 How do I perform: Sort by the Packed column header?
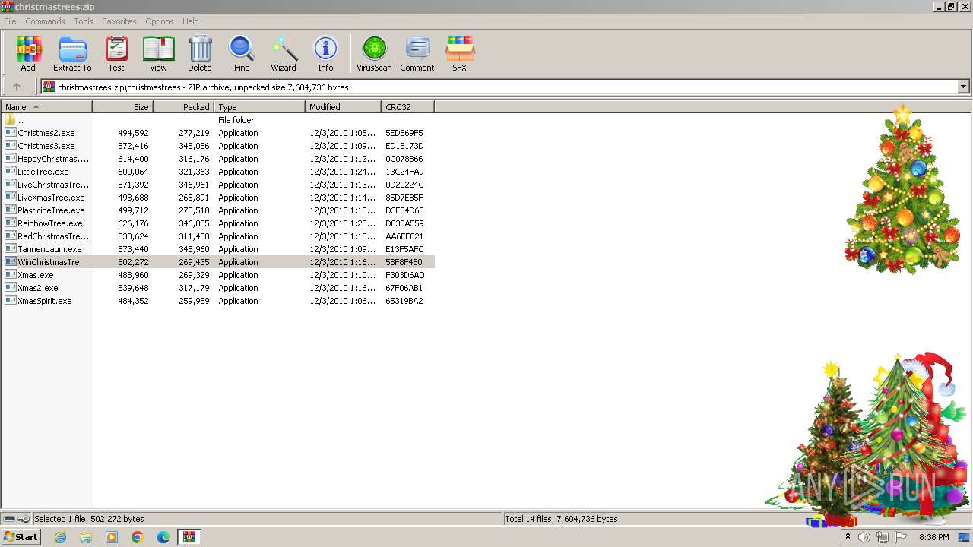click(x=183, y=107)
